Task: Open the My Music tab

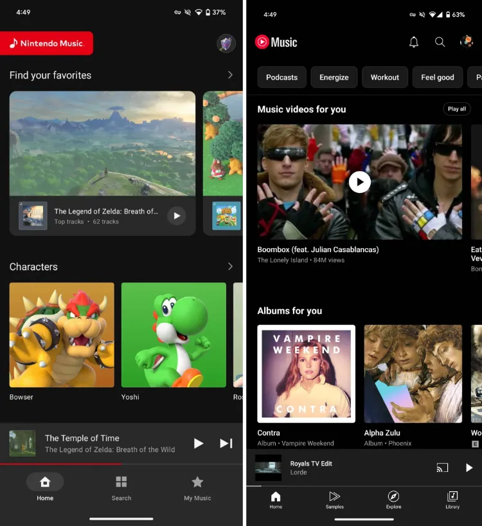Action: click(197, 487)
